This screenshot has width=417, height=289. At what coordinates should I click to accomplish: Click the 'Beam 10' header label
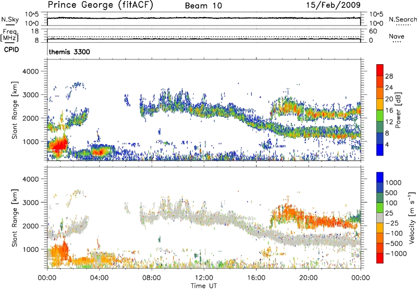pos(203,6)
